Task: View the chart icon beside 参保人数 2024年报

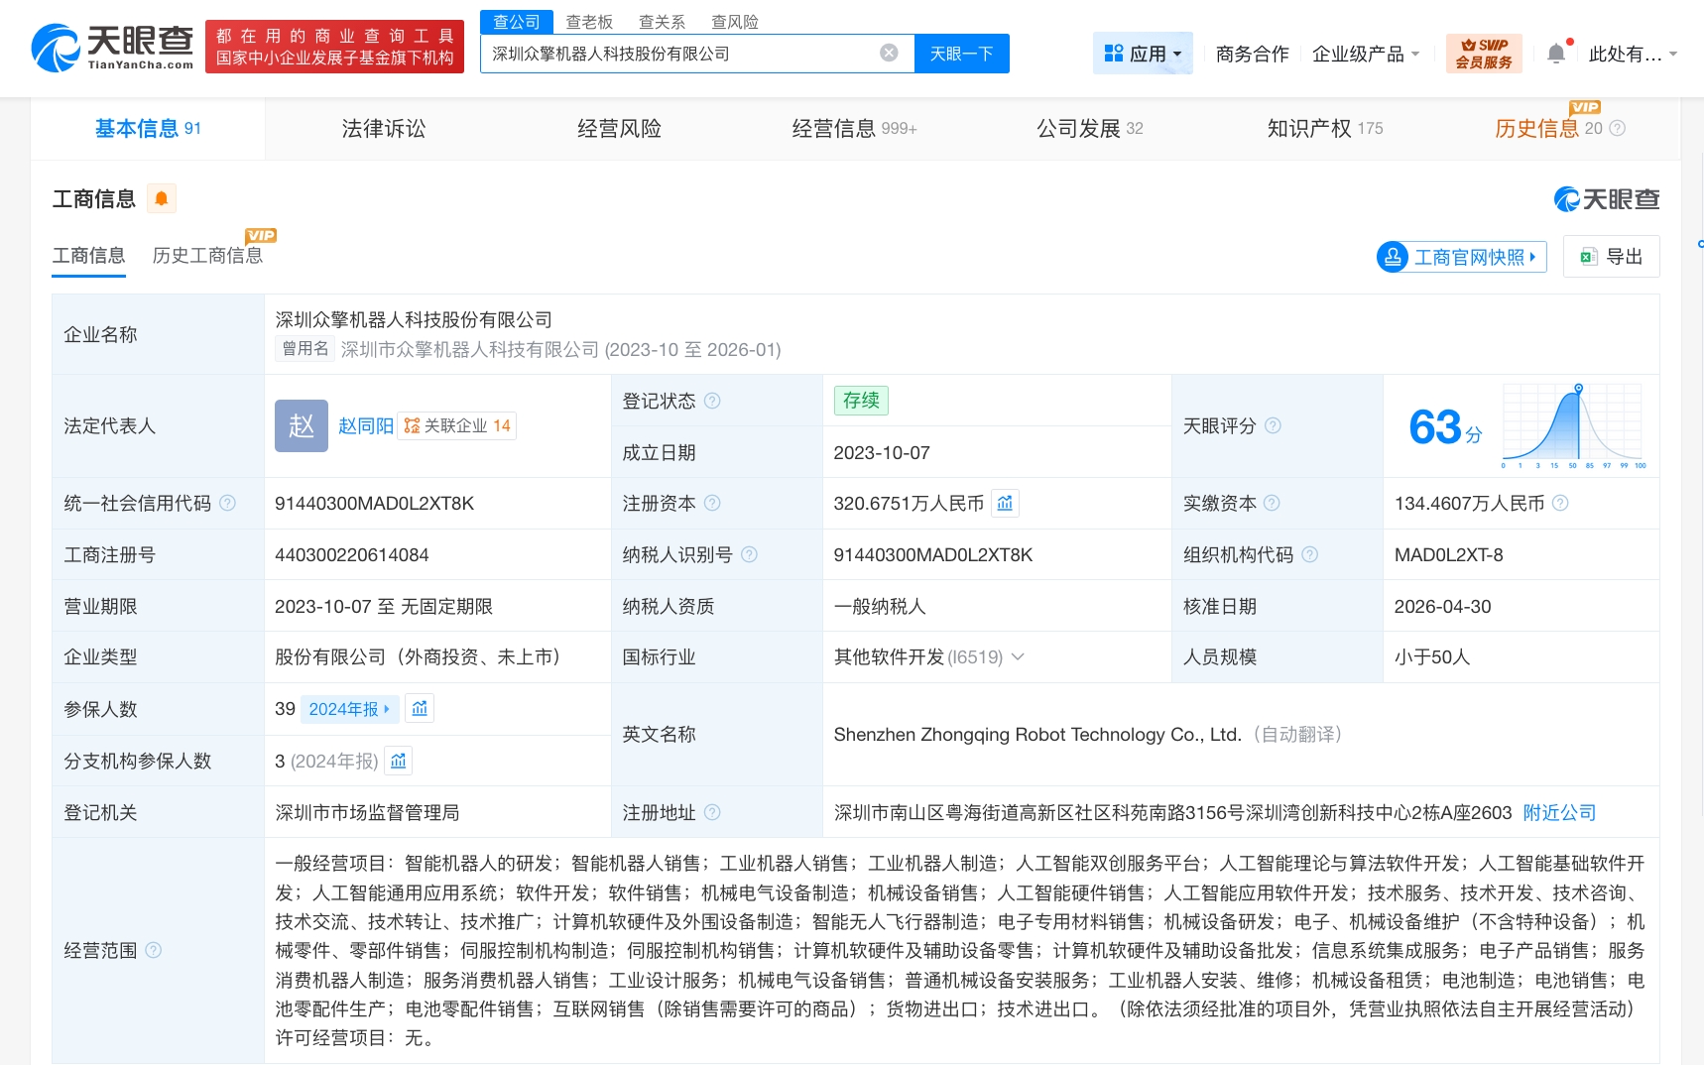Action: point(420,708)
